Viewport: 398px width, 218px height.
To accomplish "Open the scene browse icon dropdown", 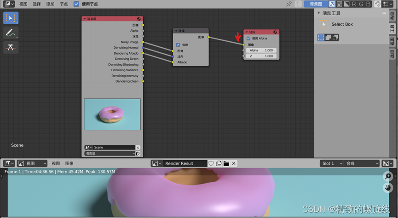I will (x=88, y=147).
